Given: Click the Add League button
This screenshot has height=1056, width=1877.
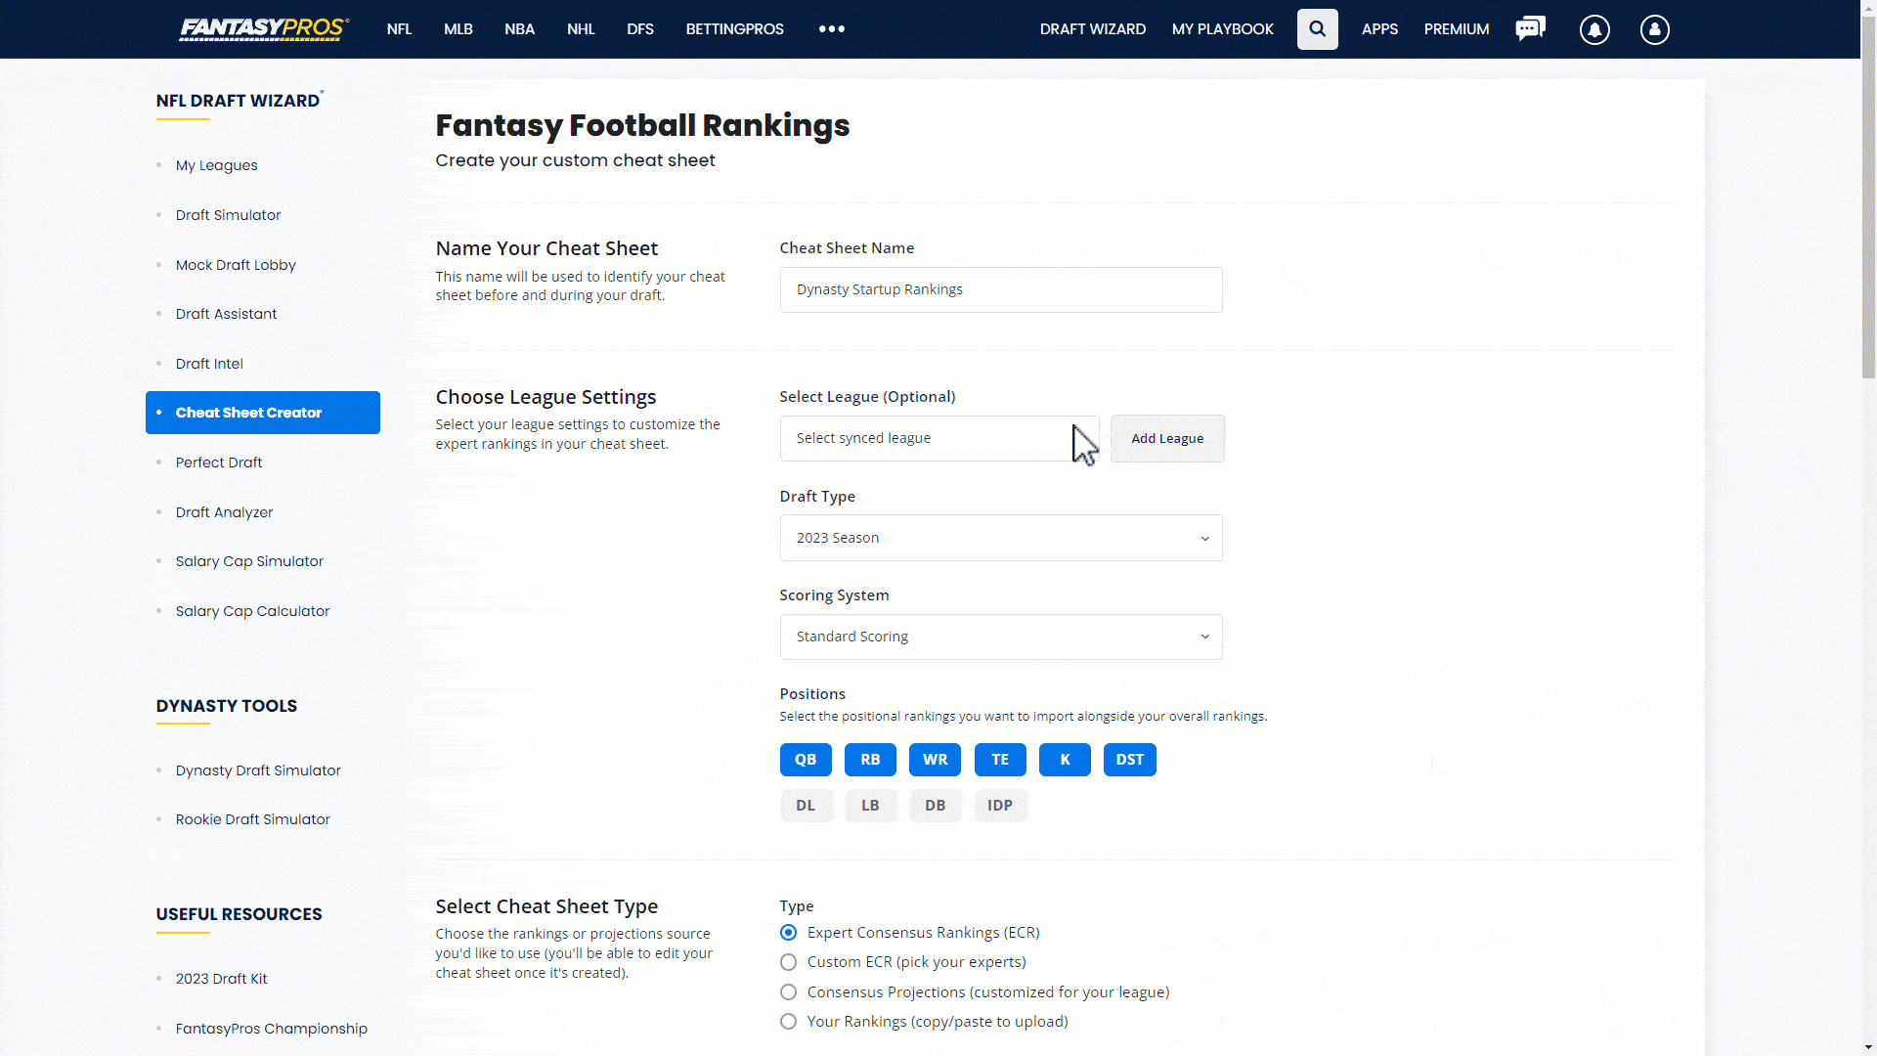Looking at the screenshot, I should pyautogui.click(x=1166, y=437).
